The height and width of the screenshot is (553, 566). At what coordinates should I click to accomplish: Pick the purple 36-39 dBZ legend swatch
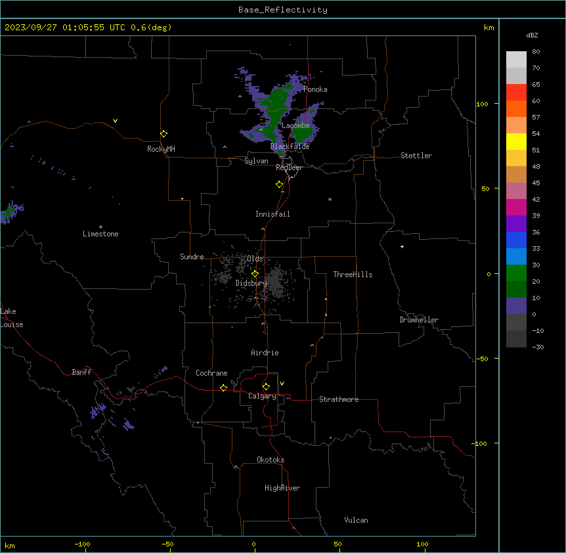[x=516, y=224]
